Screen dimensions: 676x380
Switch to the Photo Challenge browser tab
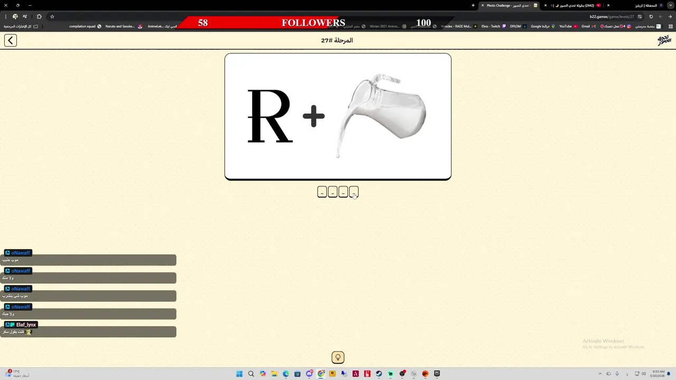click(x=510, y=5)
